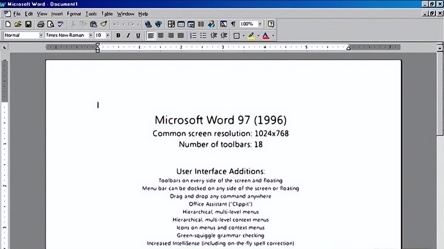Click the Office Assistant help button
Viewport: 444px width, 249px height.
271,24
